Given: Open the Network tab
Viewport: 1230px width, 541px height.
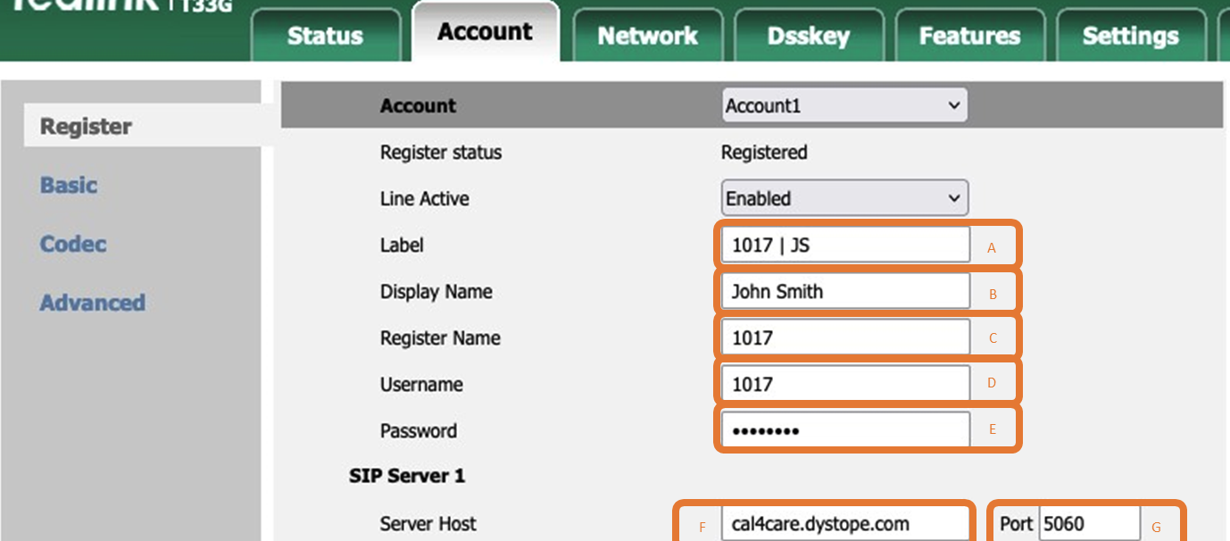Looking at the screenshot, I should pos(648,36).
